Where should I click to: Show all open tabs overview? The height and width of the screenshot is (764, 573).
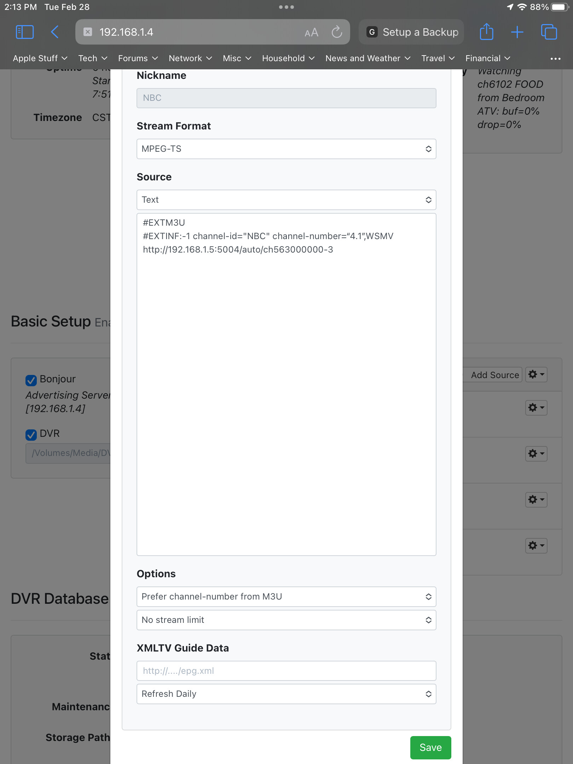549,32
